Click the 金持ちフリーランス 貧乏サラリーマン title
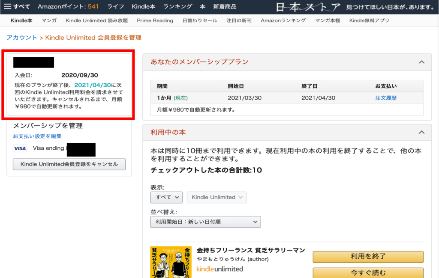 [251, 250]
